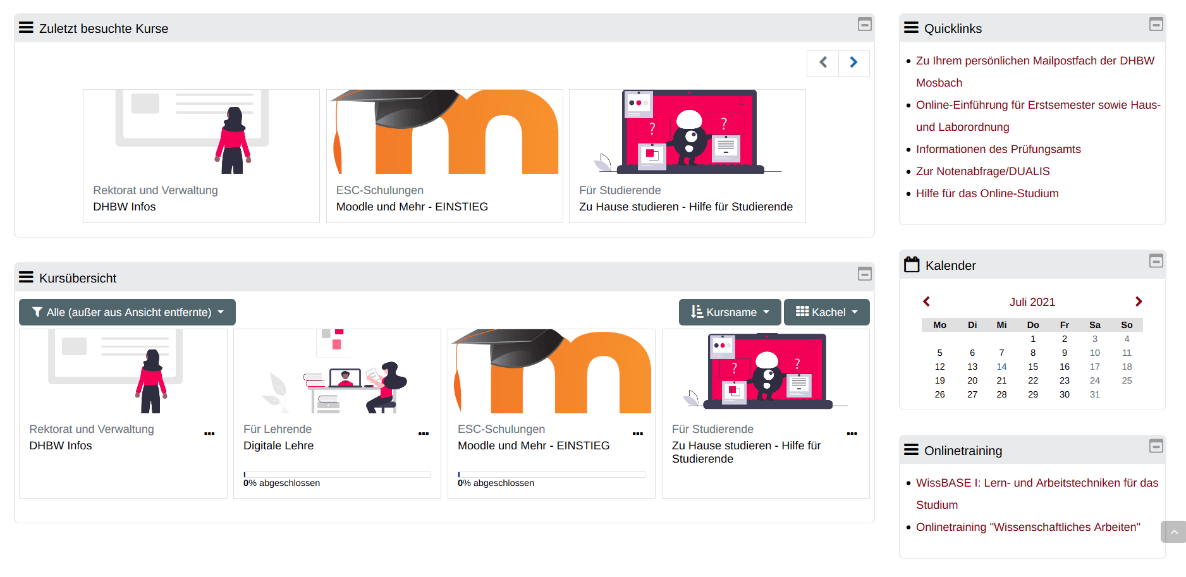Open Online-Einführung für Erstsemester link
Viewport: 1186px width, 577px height.
click(1038, 116)
